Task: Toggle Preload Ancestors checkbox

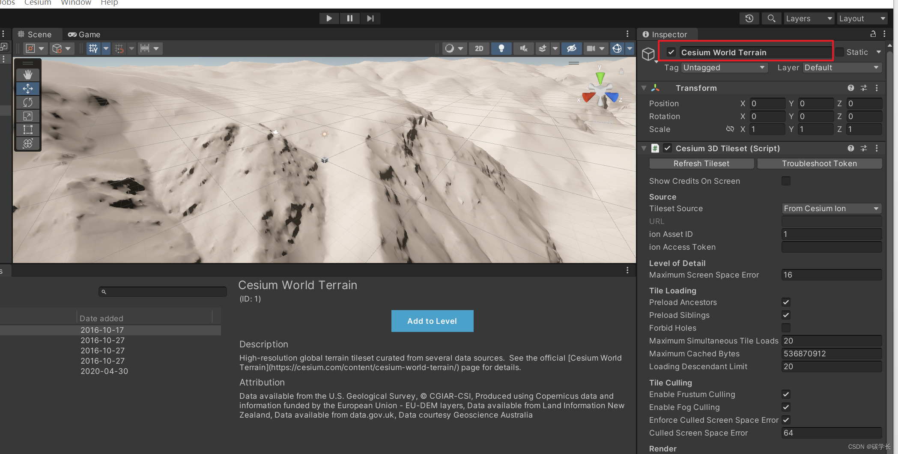Action: click(x=786, y=302)
